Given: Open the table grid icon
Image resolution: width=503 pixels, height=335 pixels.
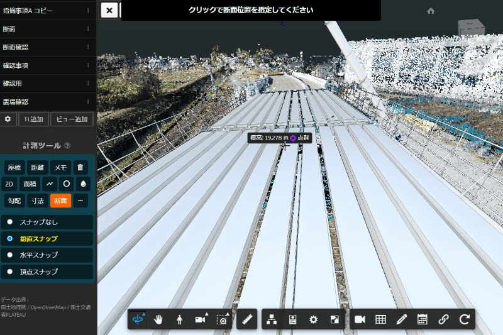Looking at the screenshot, I should point(380,319).
